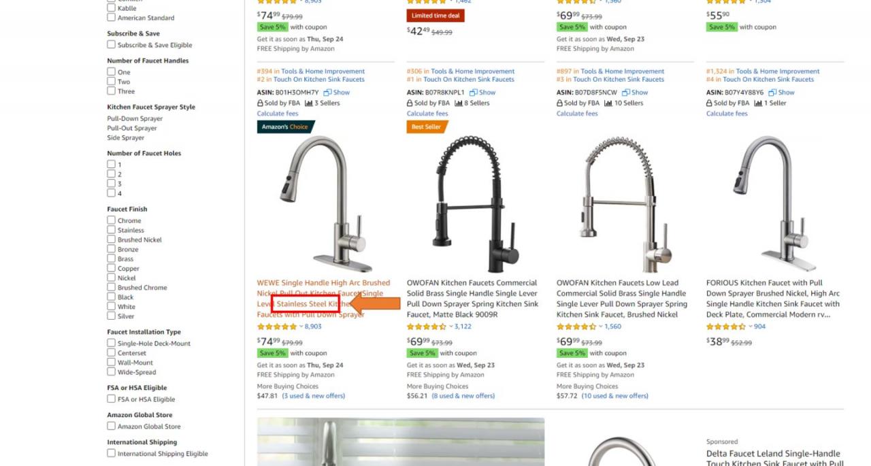Click the star rating with 3,122 reviews

(x=427, y=327)
